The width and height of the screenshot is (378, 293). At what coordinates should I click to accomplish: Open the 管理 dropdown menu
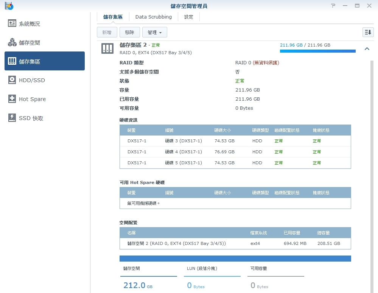point(154,32)
